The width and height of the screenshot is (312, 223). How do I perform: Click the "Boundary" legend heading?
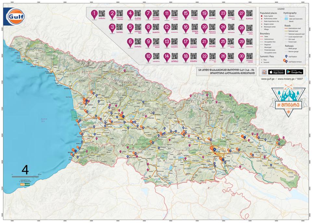coord(265,33)
